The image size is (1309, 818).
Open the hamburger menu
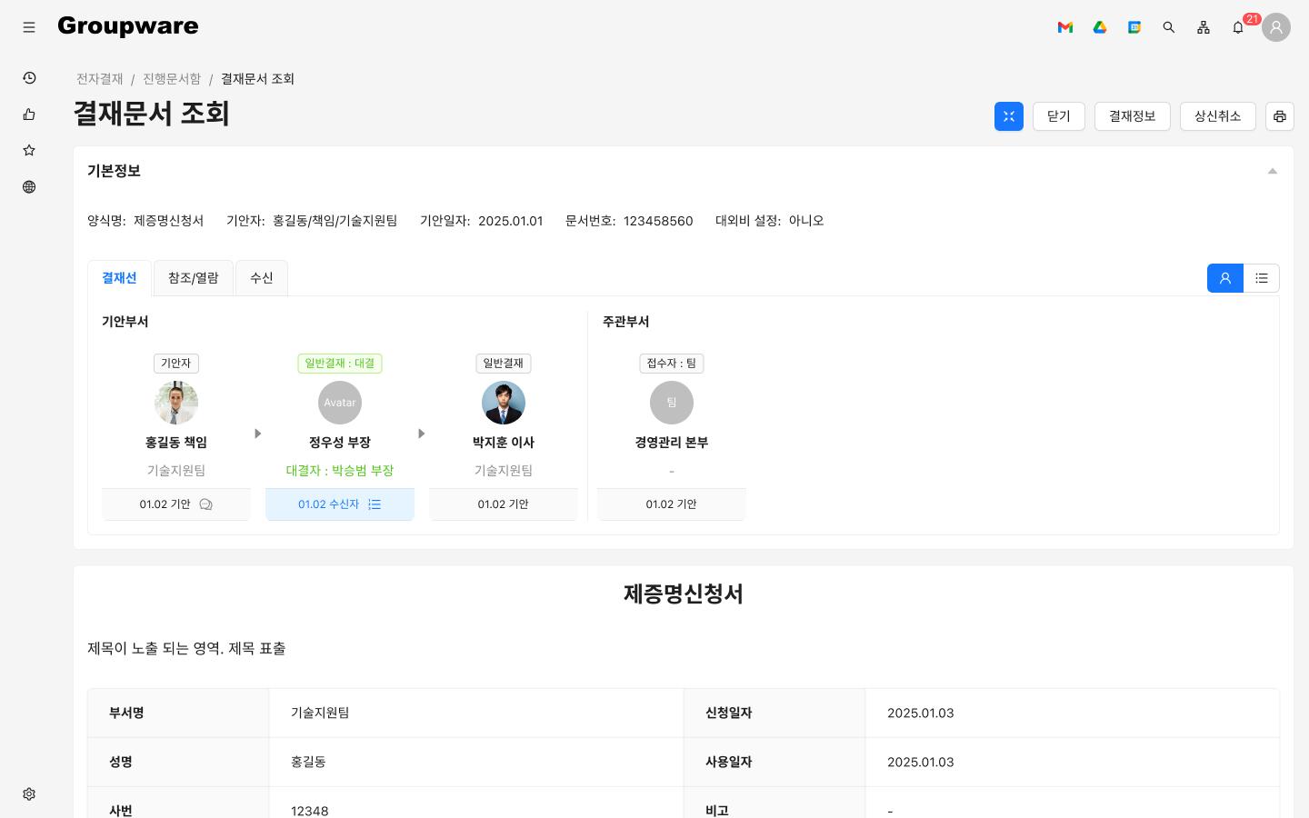(x=29, y=27)
